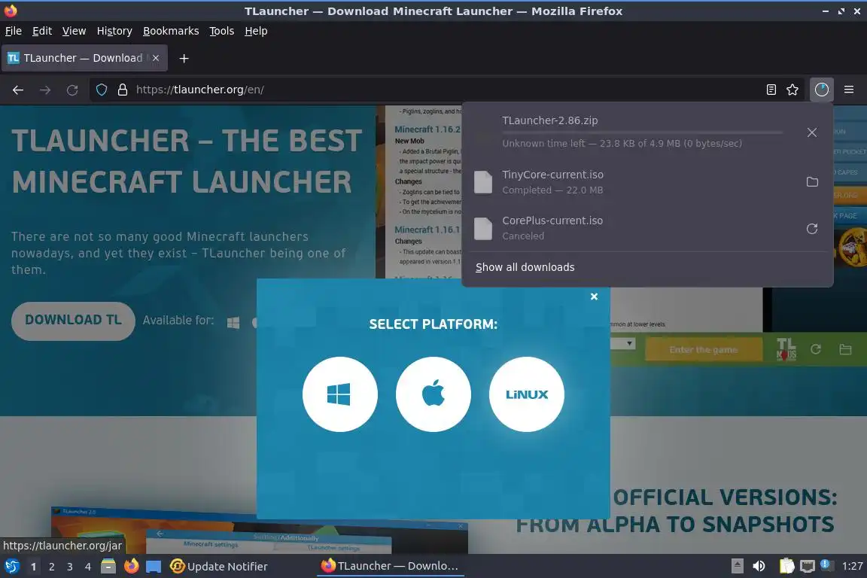Click Show all downloads

525,267
